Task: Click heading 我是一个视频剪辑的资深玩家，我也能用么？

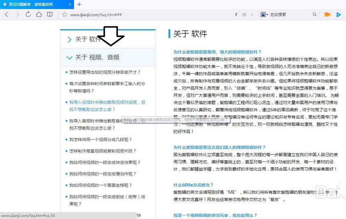Action: [215, 215]
